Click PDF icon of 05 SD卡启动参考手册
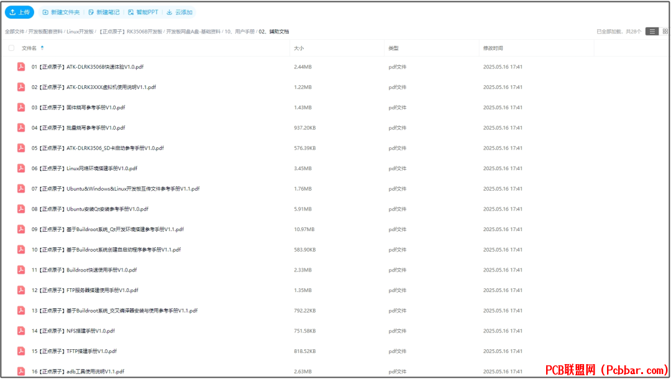The height and width of the screenshot is (379, 671). 21,148
